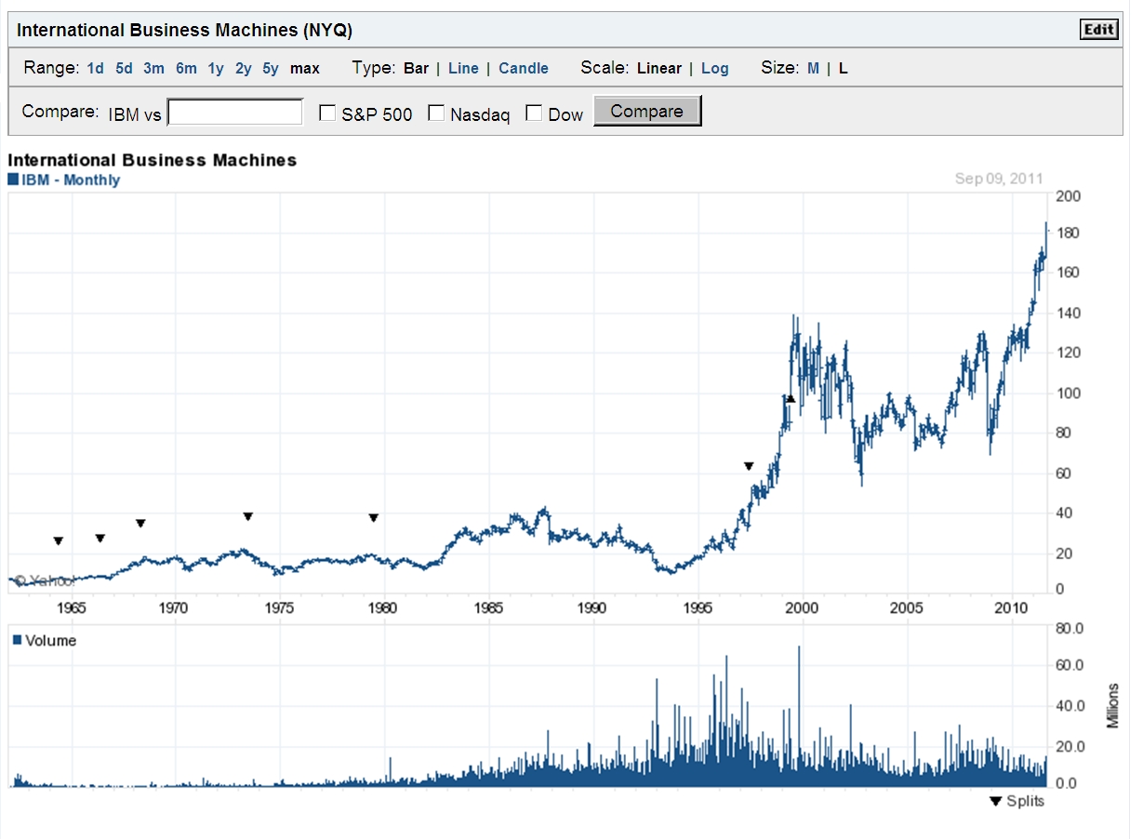
Task: Click the split marker near 1966
Action: point(100,538)
